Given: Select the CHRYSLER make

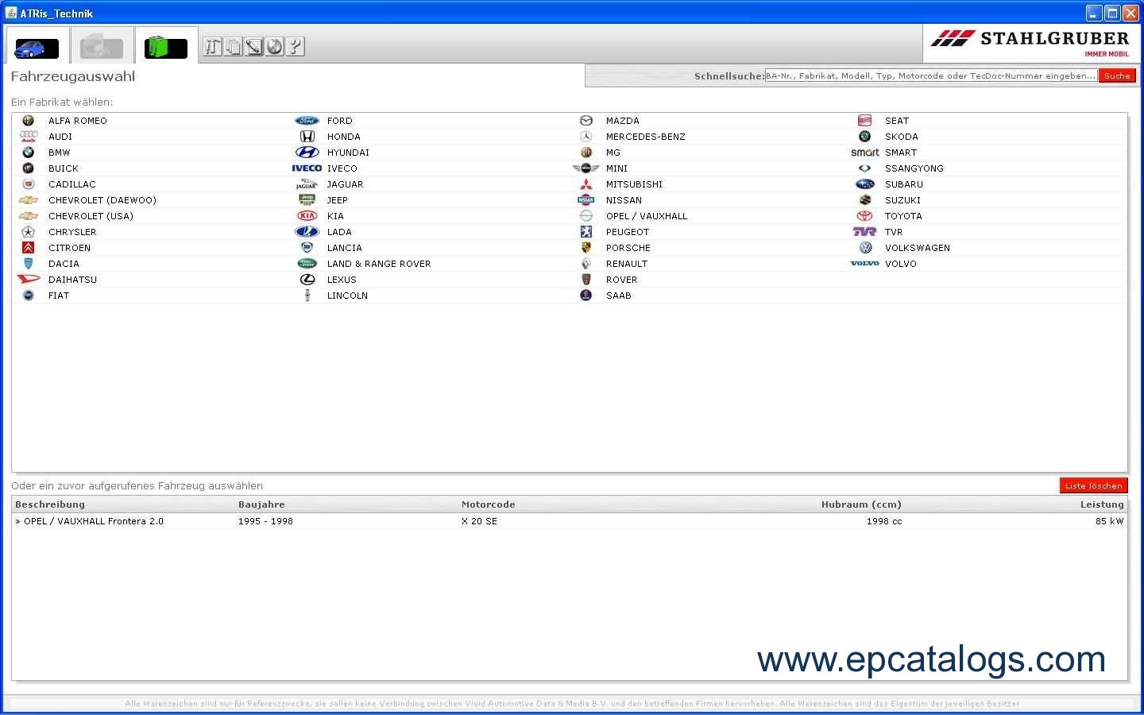Looking at the screenshot, I should 72,232.
